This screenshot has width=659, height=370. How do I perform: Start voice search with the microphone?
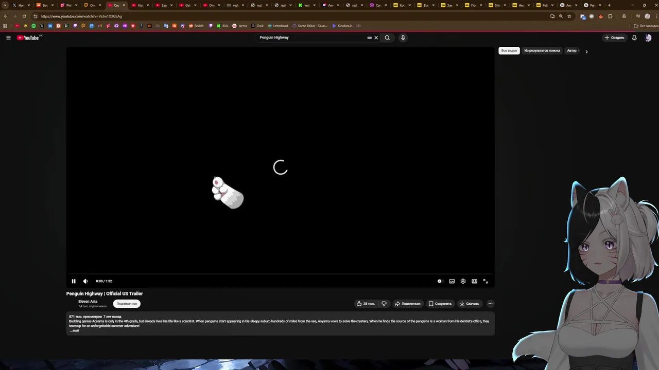[403, 38]
